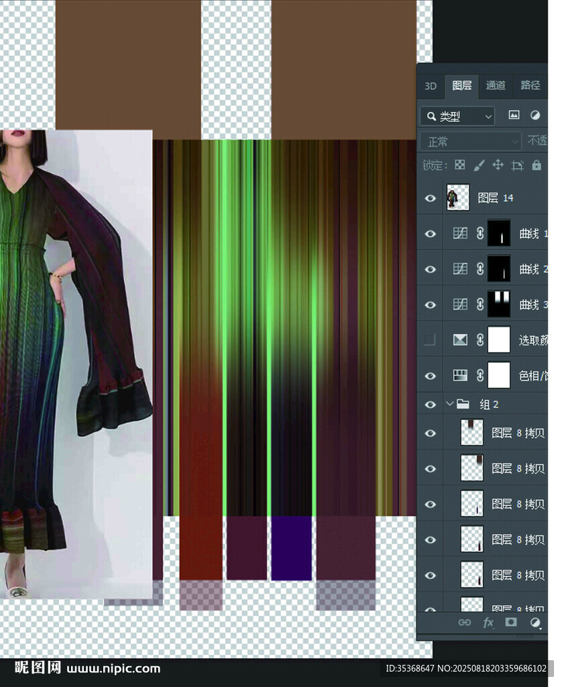The height and width of the screenshot is (687, 564).
Task: Click the lock all padlock icon
Action: (537, 165)
